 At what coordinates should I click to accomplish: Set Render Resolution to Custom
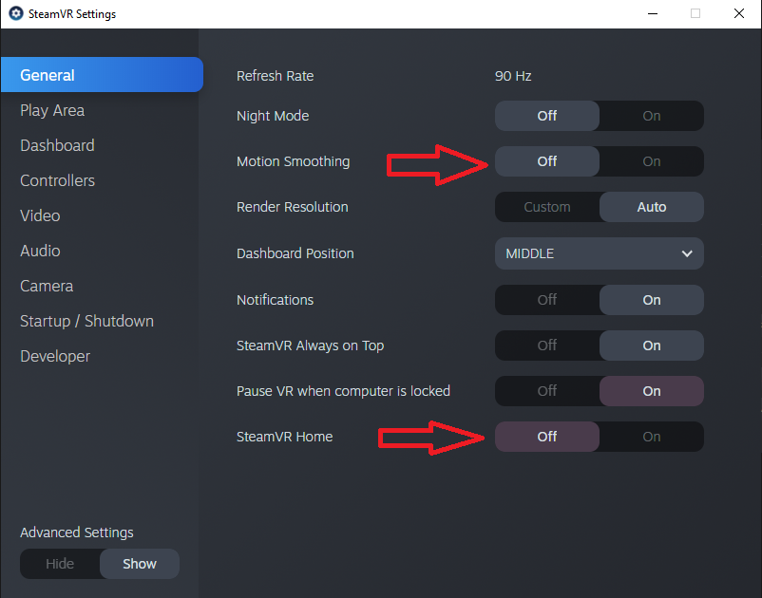[x=547, y=207]
